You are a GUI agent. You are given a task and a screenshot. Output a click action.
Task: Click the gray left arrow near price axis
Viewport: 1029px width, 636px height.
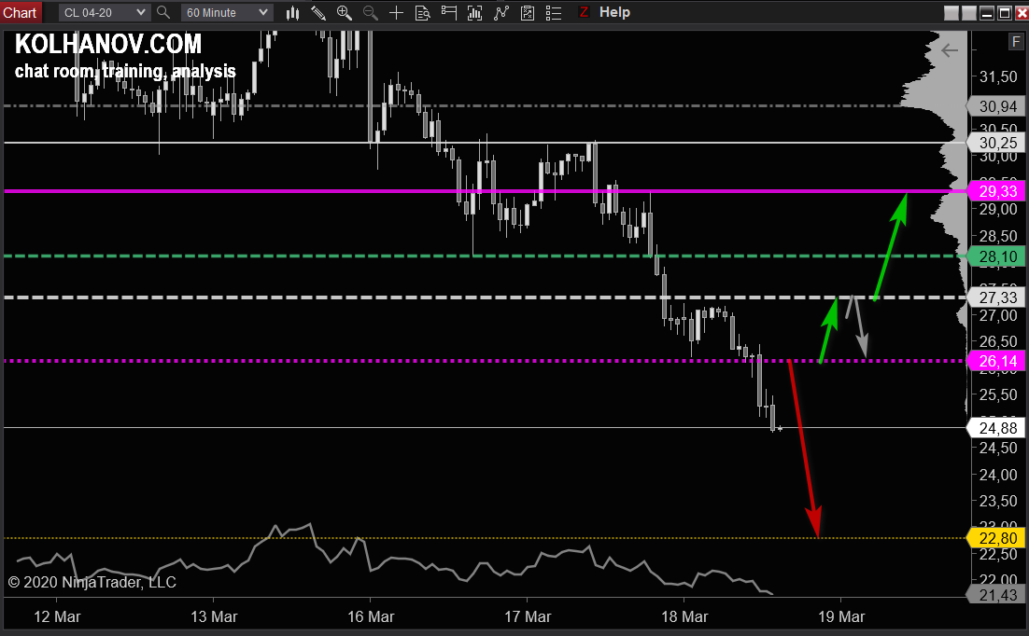pos(951,50)
